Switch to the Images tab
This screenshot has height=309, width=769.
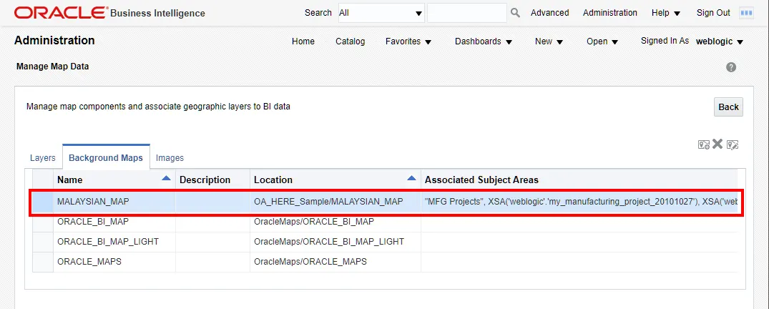(x=170, y=158)
